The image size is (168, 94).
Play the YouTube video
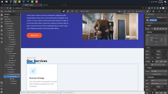click(110, 24)
